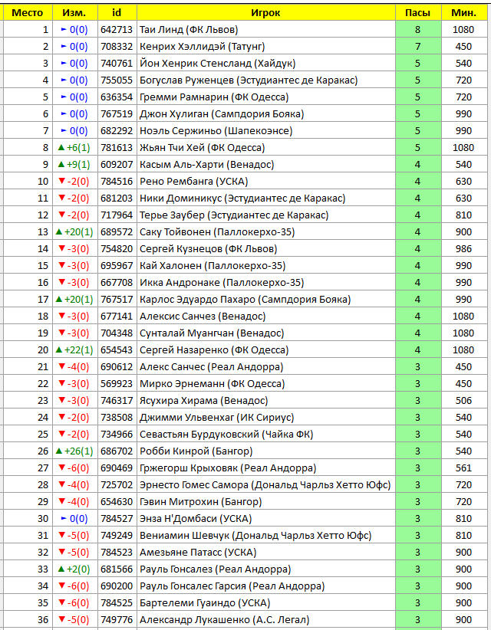491x630 pixels.
Task: Click the 'Место' column header
Action: pos(28,12)
